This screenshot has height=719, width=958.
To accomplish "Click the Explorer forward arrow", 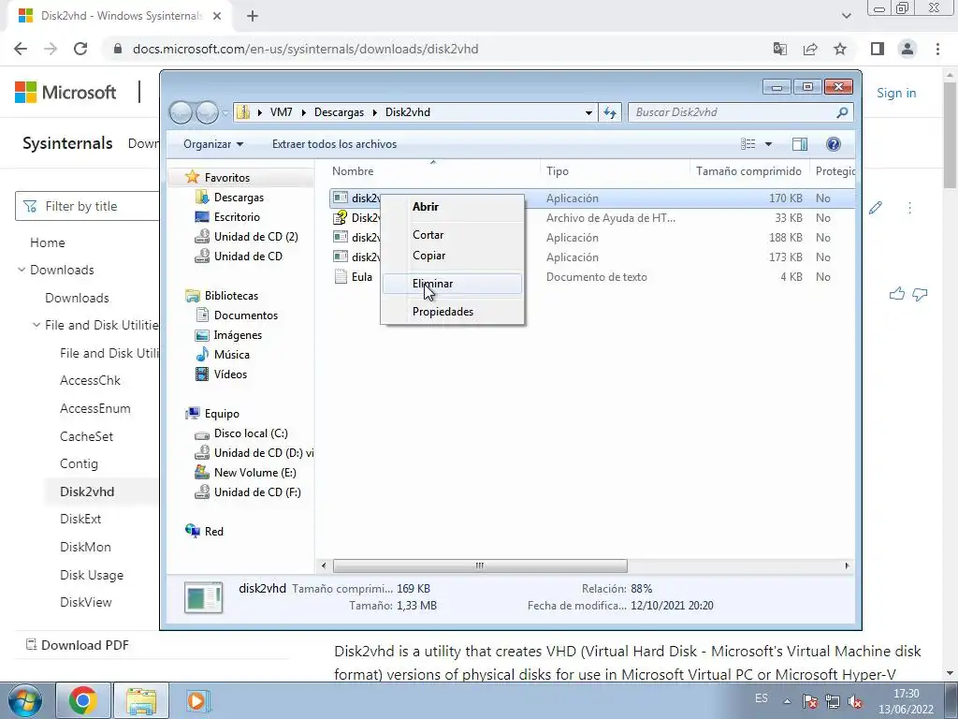I will point(207,112).
